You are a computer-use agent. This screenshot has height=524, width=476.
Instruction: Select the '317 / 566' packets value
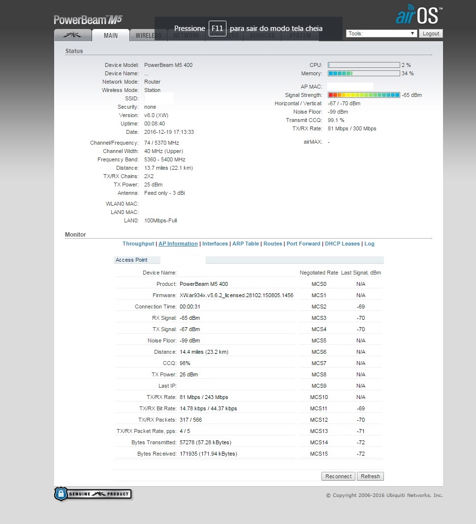[190, 420]
